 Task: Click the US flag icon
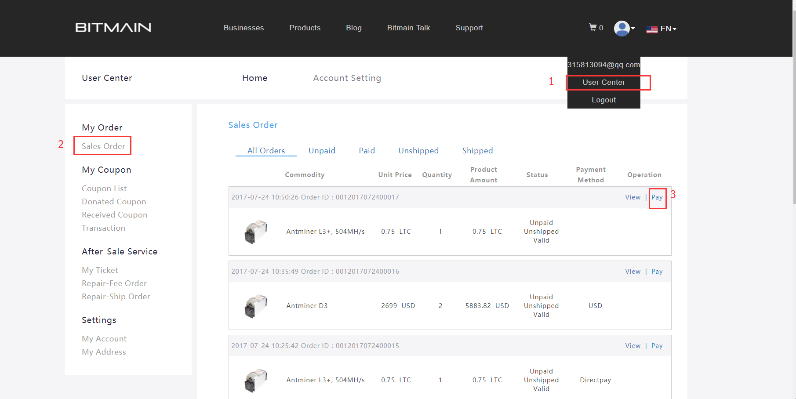652,29
